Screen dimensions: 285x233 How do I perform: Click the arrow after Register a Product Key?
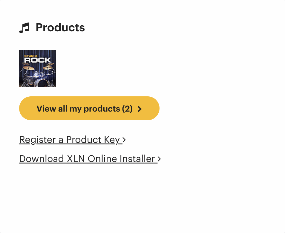tap(124, 140)
